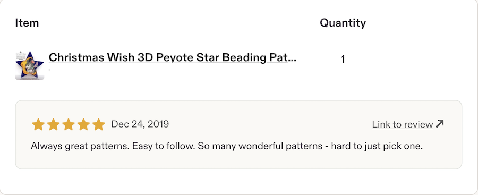Click the word Peyote in the item title

(x=175, y=57)
